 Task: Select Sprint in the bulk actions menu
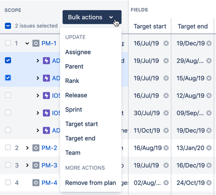(73, 109)
